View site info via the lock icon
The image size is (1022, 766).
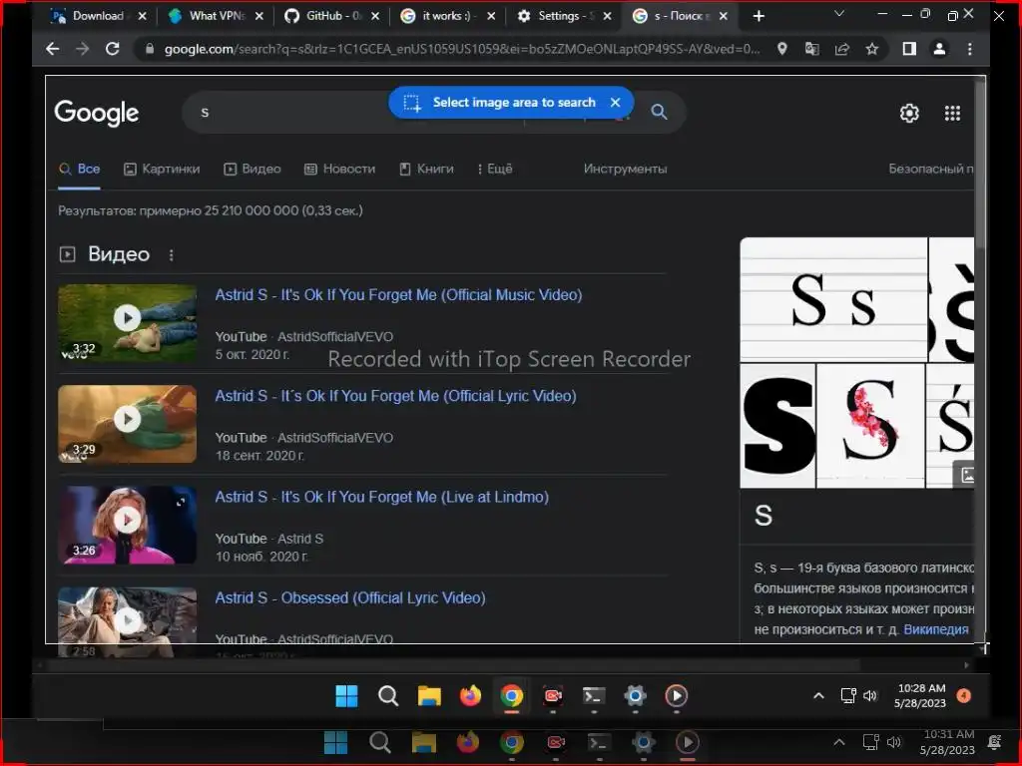pos(150,49)
